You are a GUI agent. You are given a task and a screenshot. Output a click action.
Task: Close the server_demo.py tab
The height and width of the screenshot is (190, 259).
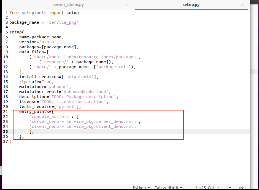point(127,5)
